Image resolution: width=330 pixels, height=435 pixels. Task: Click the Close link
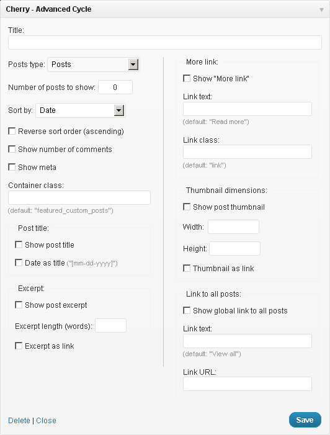tap(46, 421)
